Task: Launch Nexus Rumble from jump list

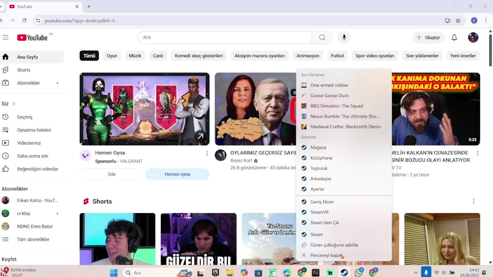Action: (x=344, y=116)
